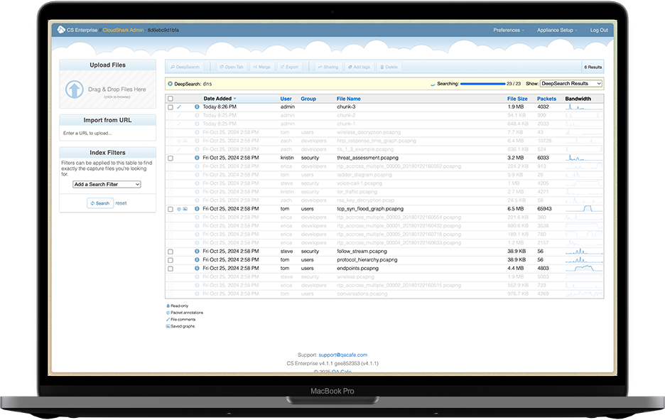Open info icon for protocol_hierarchy.pcapng
This screenshot has height=420, width=665.
coord(197,259)
